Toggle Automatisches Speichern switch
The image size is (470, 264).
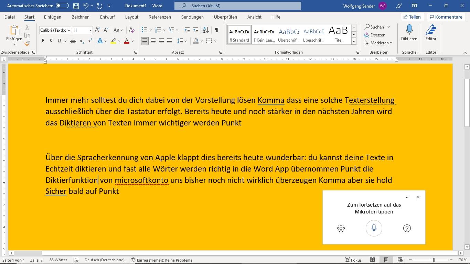pos(62,6)
